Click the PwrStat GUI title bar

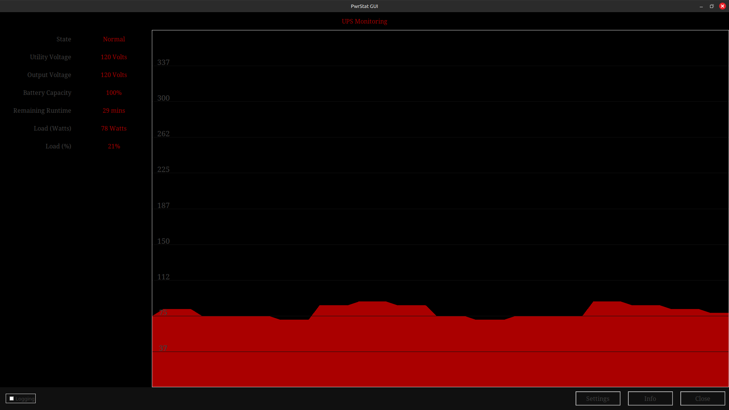tap(364, 6)
